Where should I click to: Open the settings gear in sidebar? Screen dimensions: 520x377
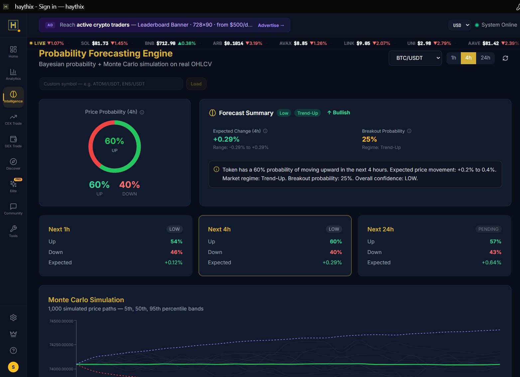point(13,317)
